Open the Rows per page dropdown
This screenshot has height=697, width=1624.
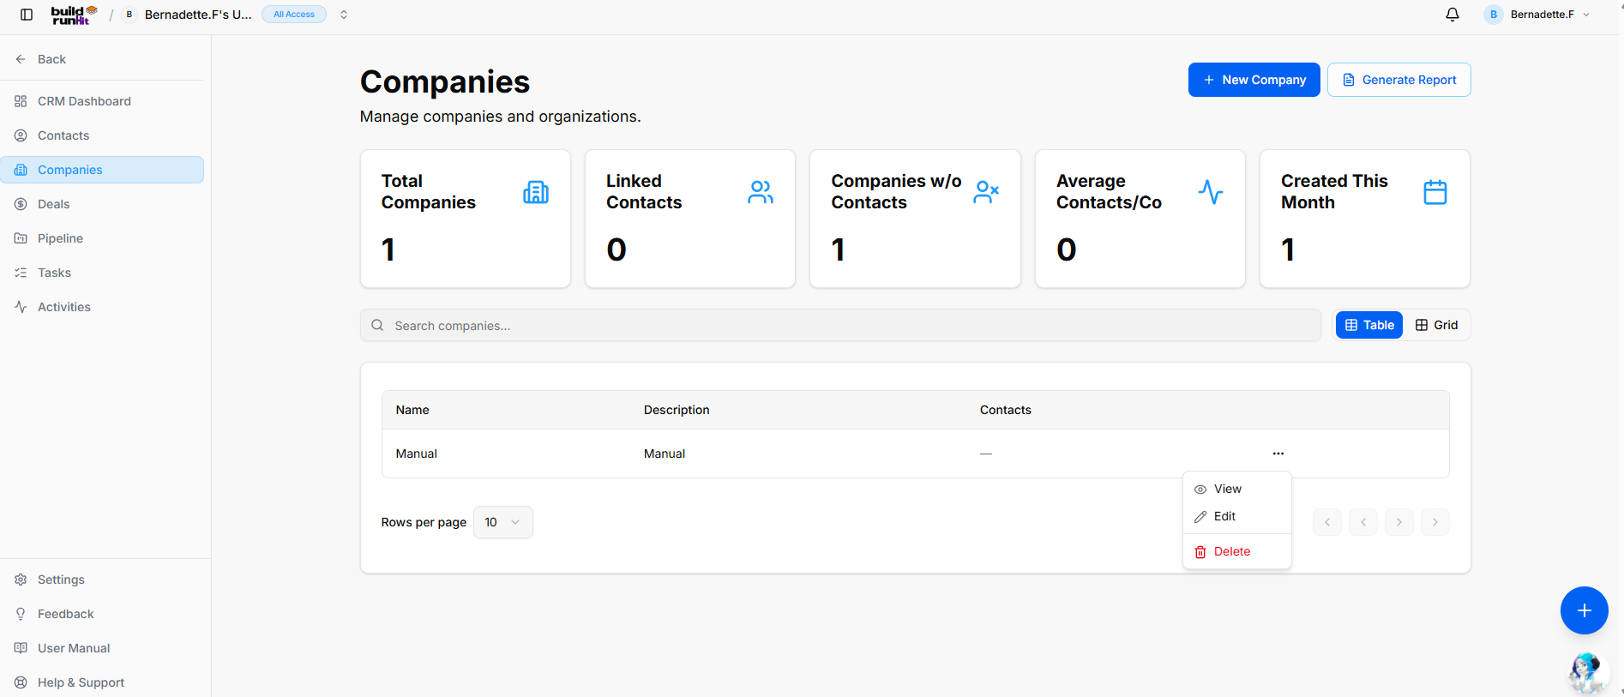click(503, 522)
